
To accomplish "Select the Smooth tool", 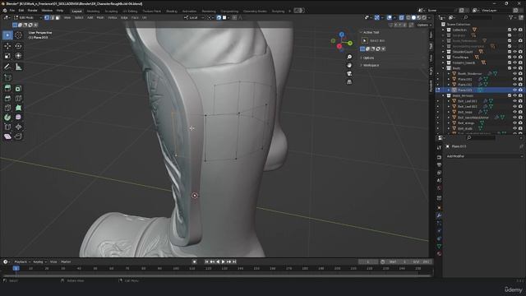I will tap(18, 117).
